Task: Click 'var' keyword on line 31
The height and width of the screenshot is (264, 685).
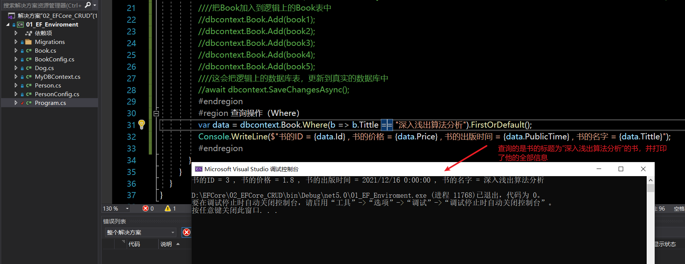Action: click(204, 125)
